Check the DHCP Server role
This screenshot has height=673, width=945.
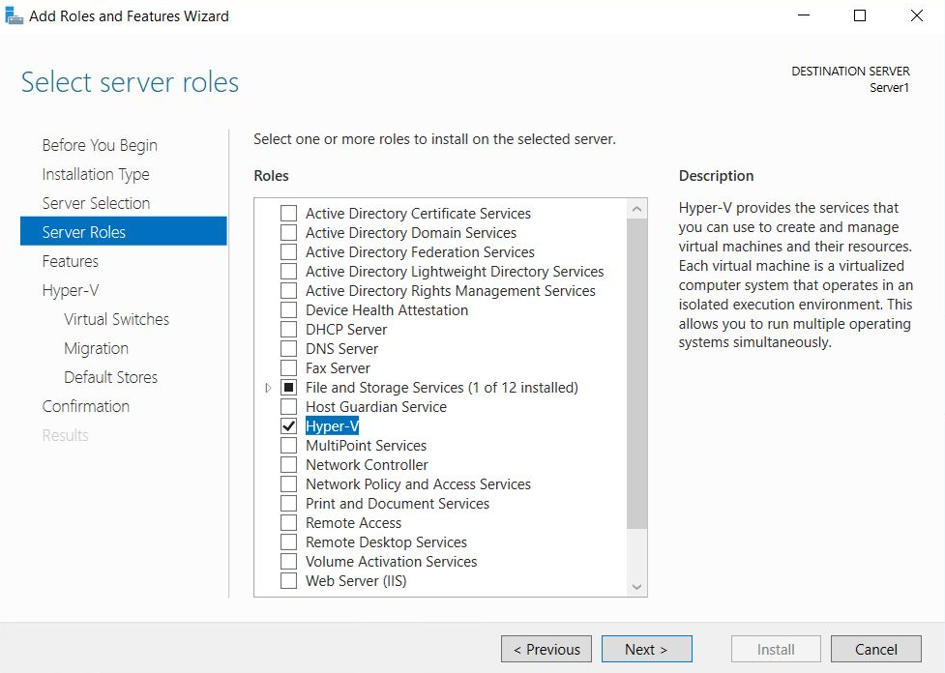pyautogui.click(x=288, y=329)
